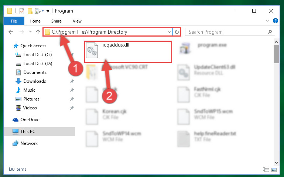Click the Forward navigation arrow
Screen dimensions: 284x177
tap(21, 32)
